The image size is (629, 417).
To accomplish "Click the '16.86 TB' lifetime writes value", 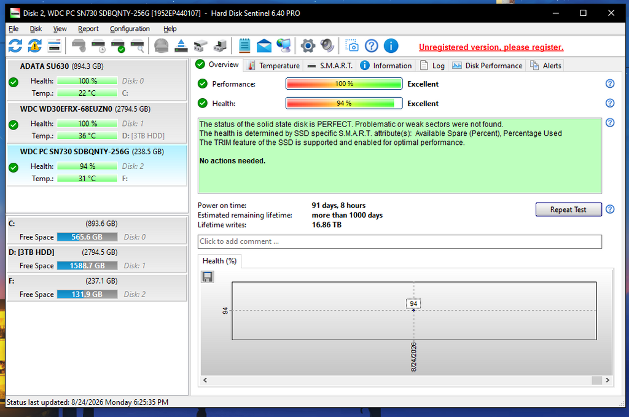I will tap(327, 225).
